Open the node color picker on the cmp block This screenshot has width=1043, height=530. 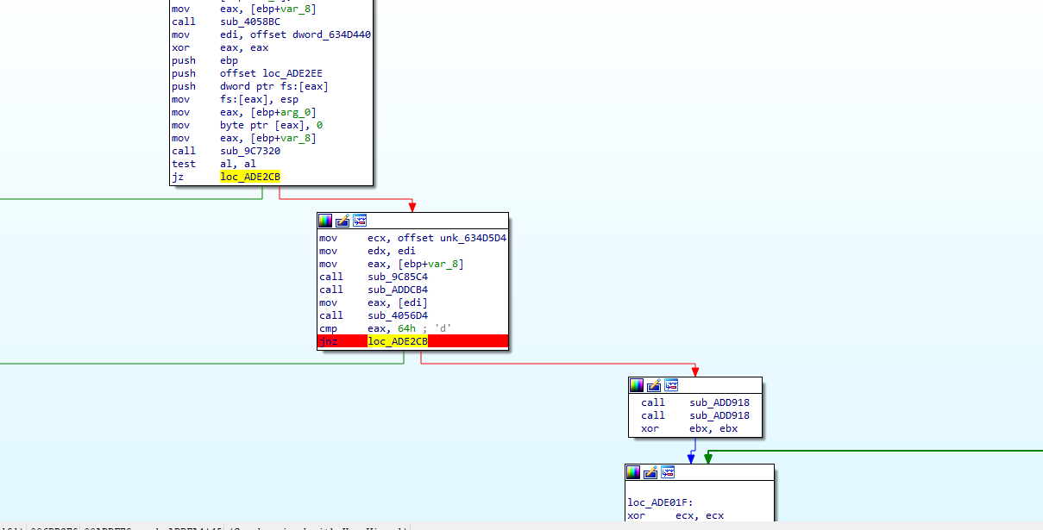[x=325, y=220]
